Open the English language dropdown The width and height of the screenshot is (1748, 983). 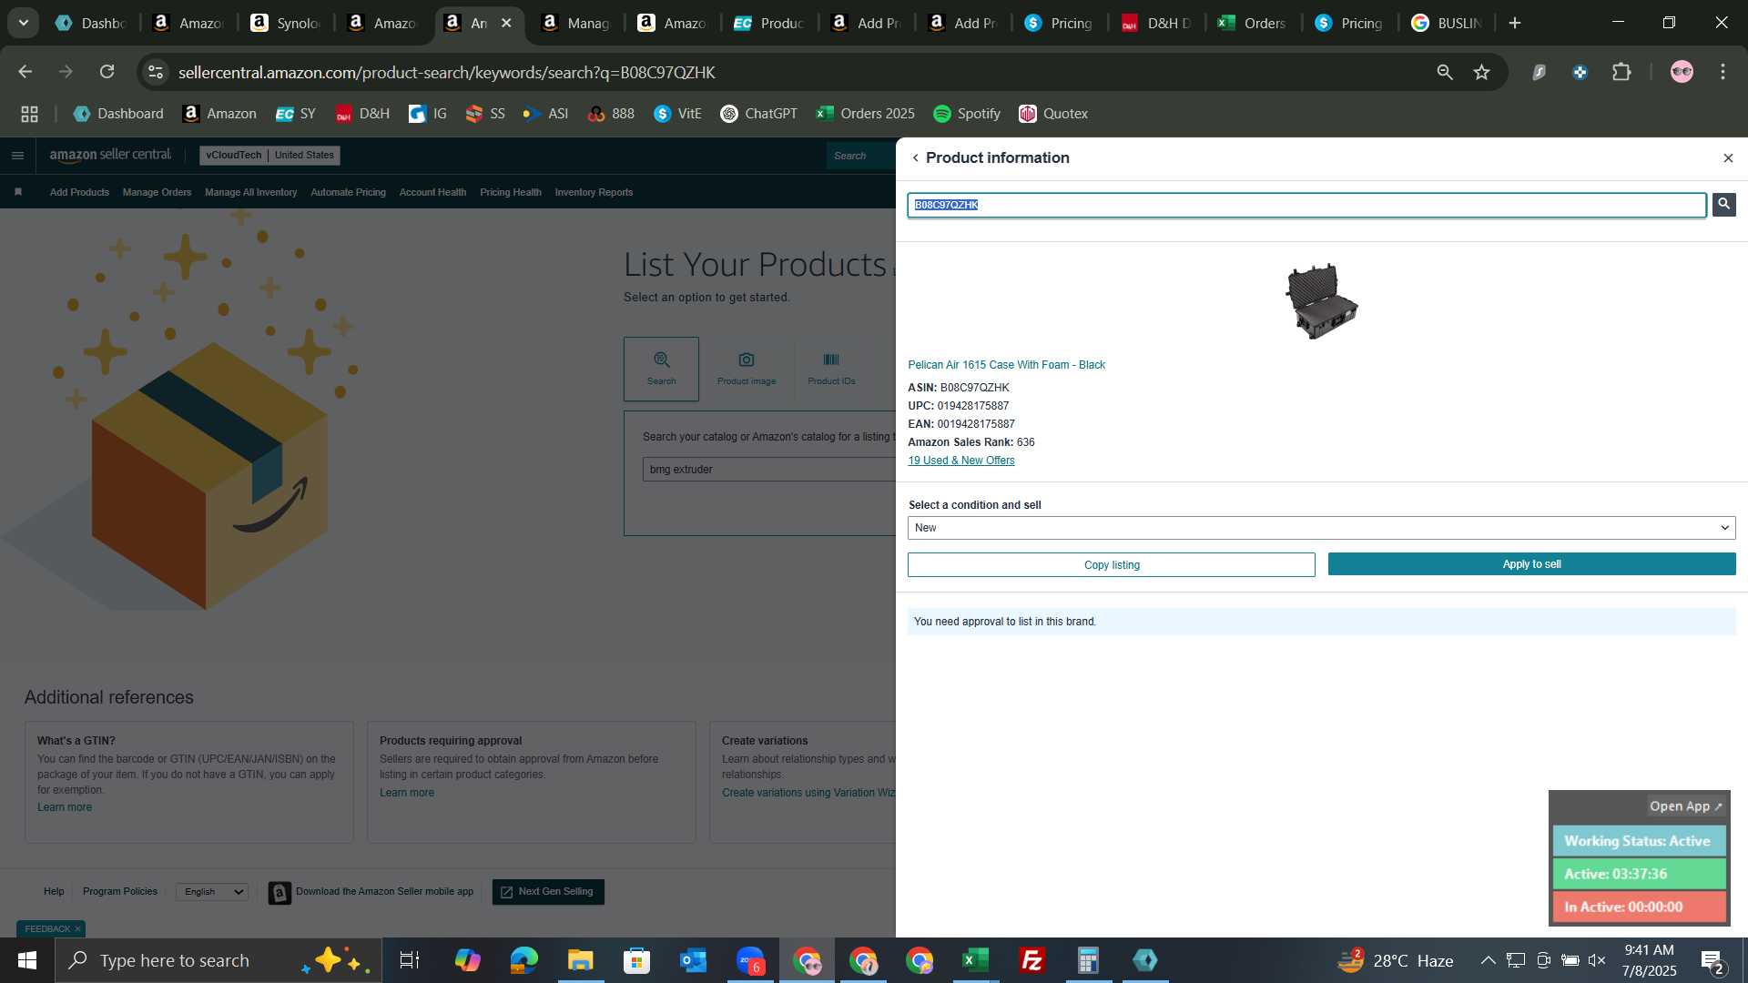coord(212,892)
